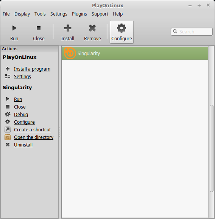Minimize the PlayOnLinux window
The image size is (215, 219).
click(190, 6)
